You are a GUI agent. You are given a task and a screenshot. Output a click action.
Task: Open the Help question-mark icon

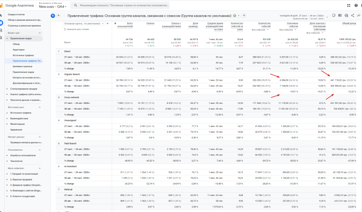tap(356, 5)
